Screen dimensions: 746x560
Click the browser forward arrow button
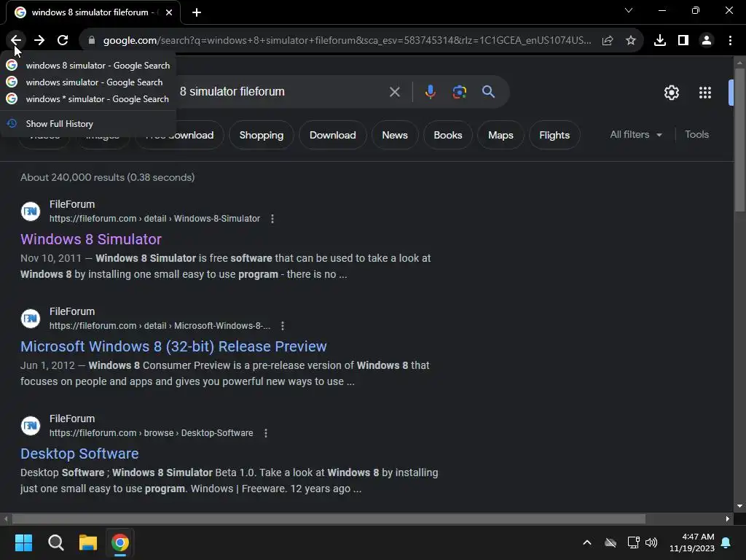39,41
